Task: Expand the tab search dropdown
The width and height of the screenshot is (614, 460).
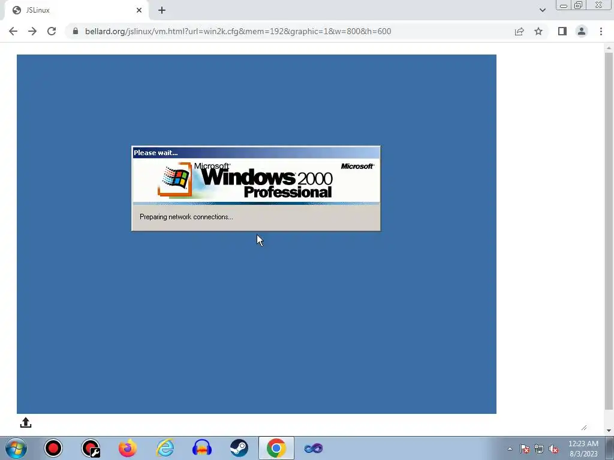Action: tap(542, 10)
